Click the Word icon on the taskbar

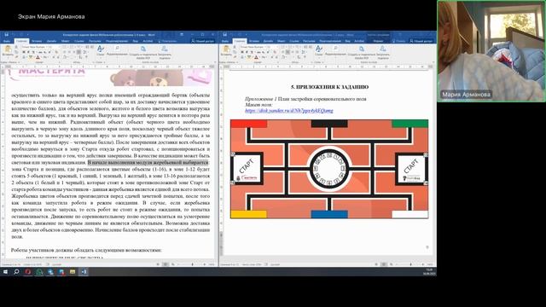pos(84,272)
